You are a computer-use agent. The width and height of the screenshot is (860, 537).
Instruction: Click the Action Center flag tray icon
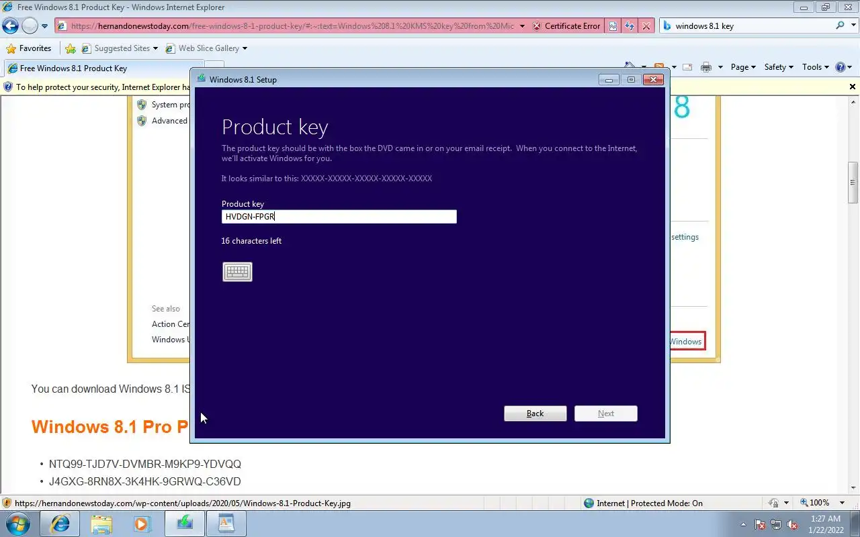(760, 524)
